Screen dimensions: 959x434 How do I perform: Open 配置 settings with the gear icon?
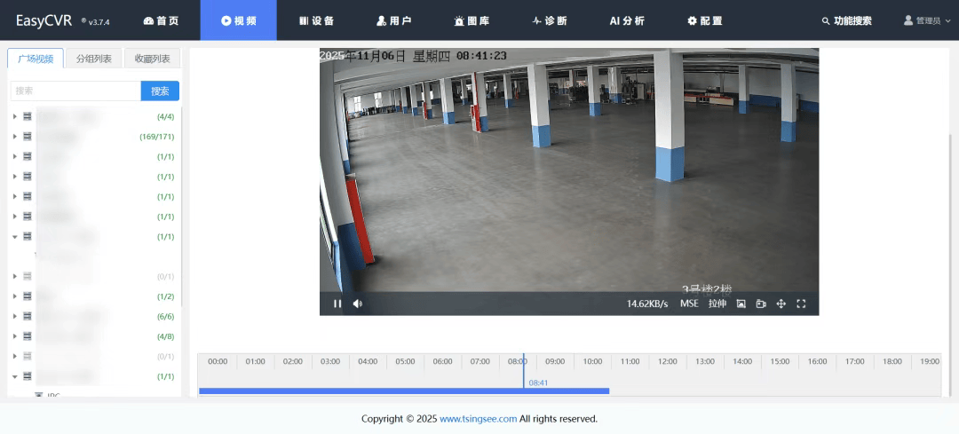click(x=704, y=20)
